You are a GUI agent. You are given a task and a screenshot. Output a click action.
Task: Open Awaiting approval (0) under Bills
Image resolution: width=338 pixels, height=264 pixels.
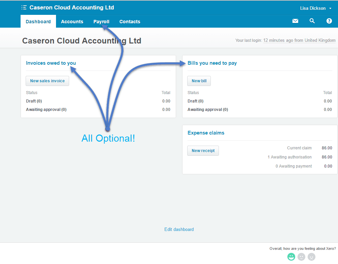point(208,110)
